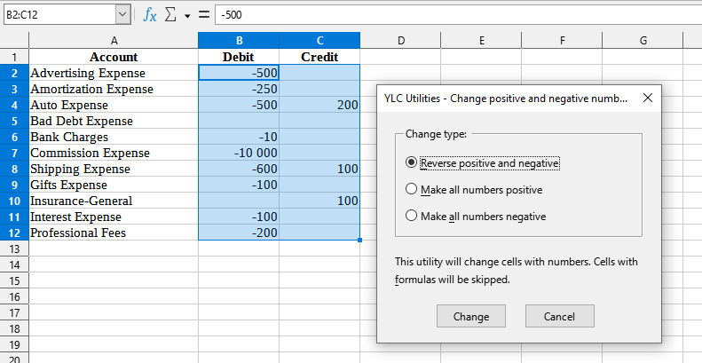Click the -600 debit cell

(x=239, y=169)
